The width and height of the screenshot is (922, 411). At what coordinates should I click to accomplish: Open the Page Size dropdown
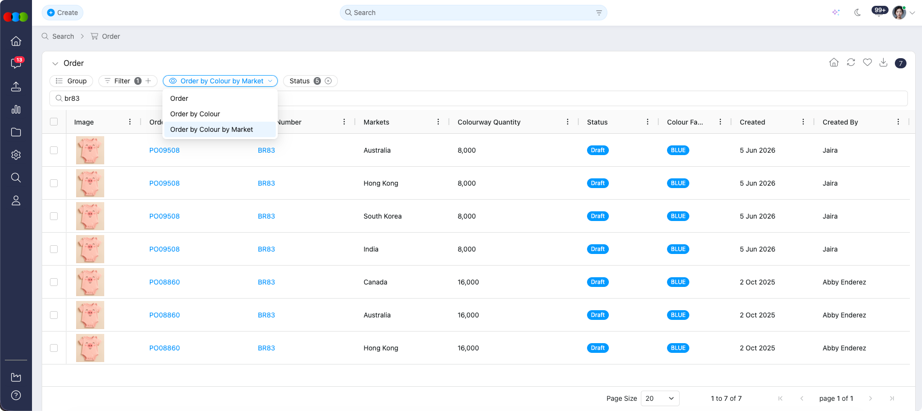coord(660,398)
